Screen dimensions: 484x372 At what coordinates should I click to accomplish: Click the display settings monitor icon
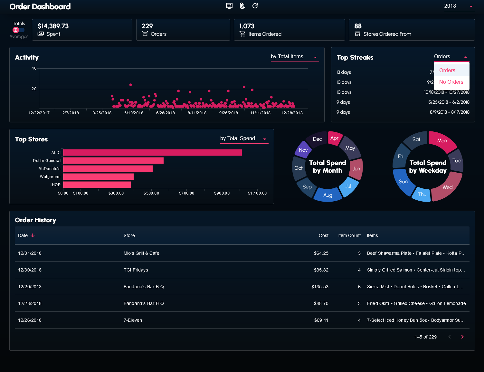point(229,6)
